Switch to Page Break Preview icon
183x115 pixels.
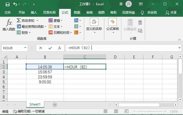pyautogui.click(x=127, y=111)
